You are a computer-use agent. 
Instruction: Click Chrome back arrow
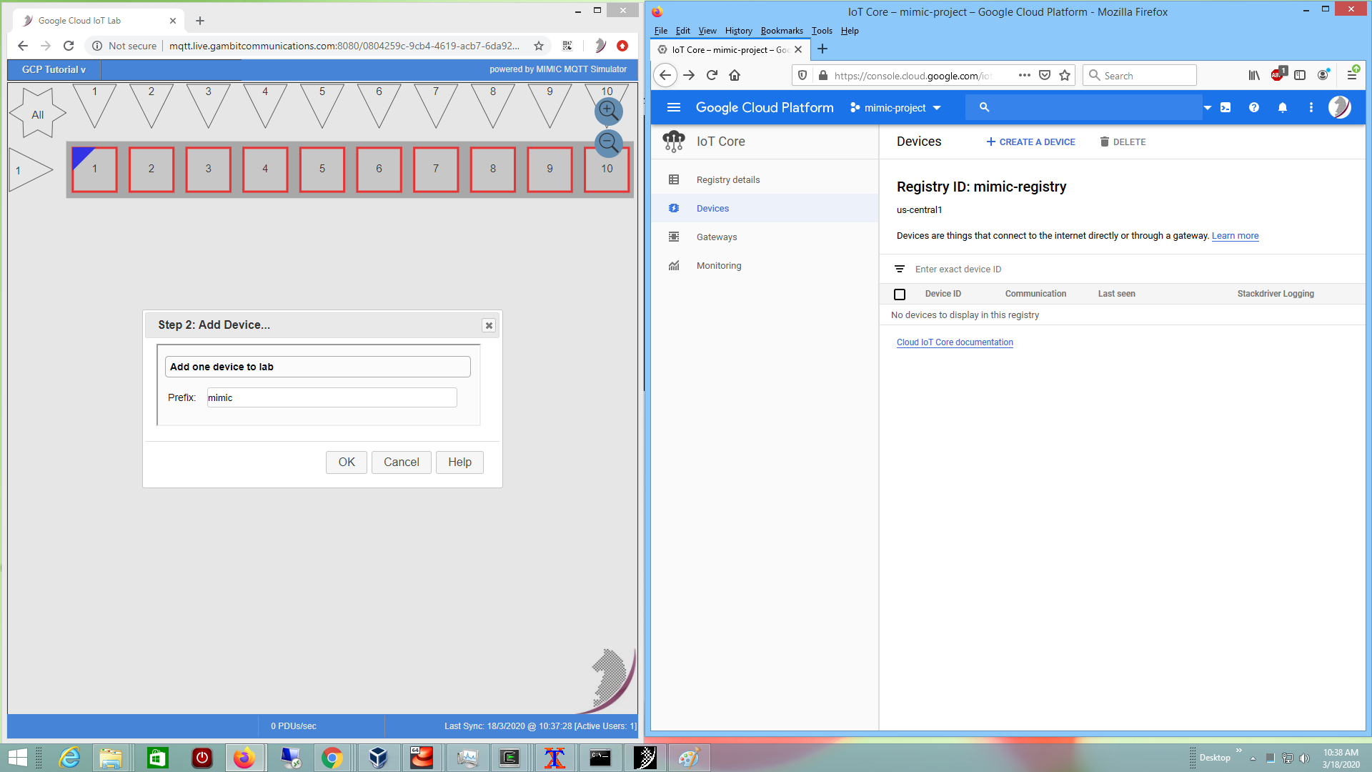pos(23,46)
